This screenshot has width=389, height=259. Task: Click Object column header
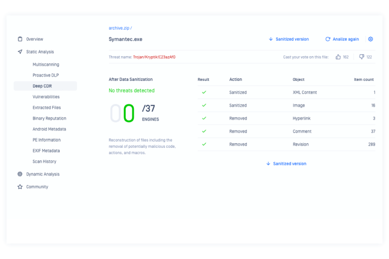click(298, 79)
